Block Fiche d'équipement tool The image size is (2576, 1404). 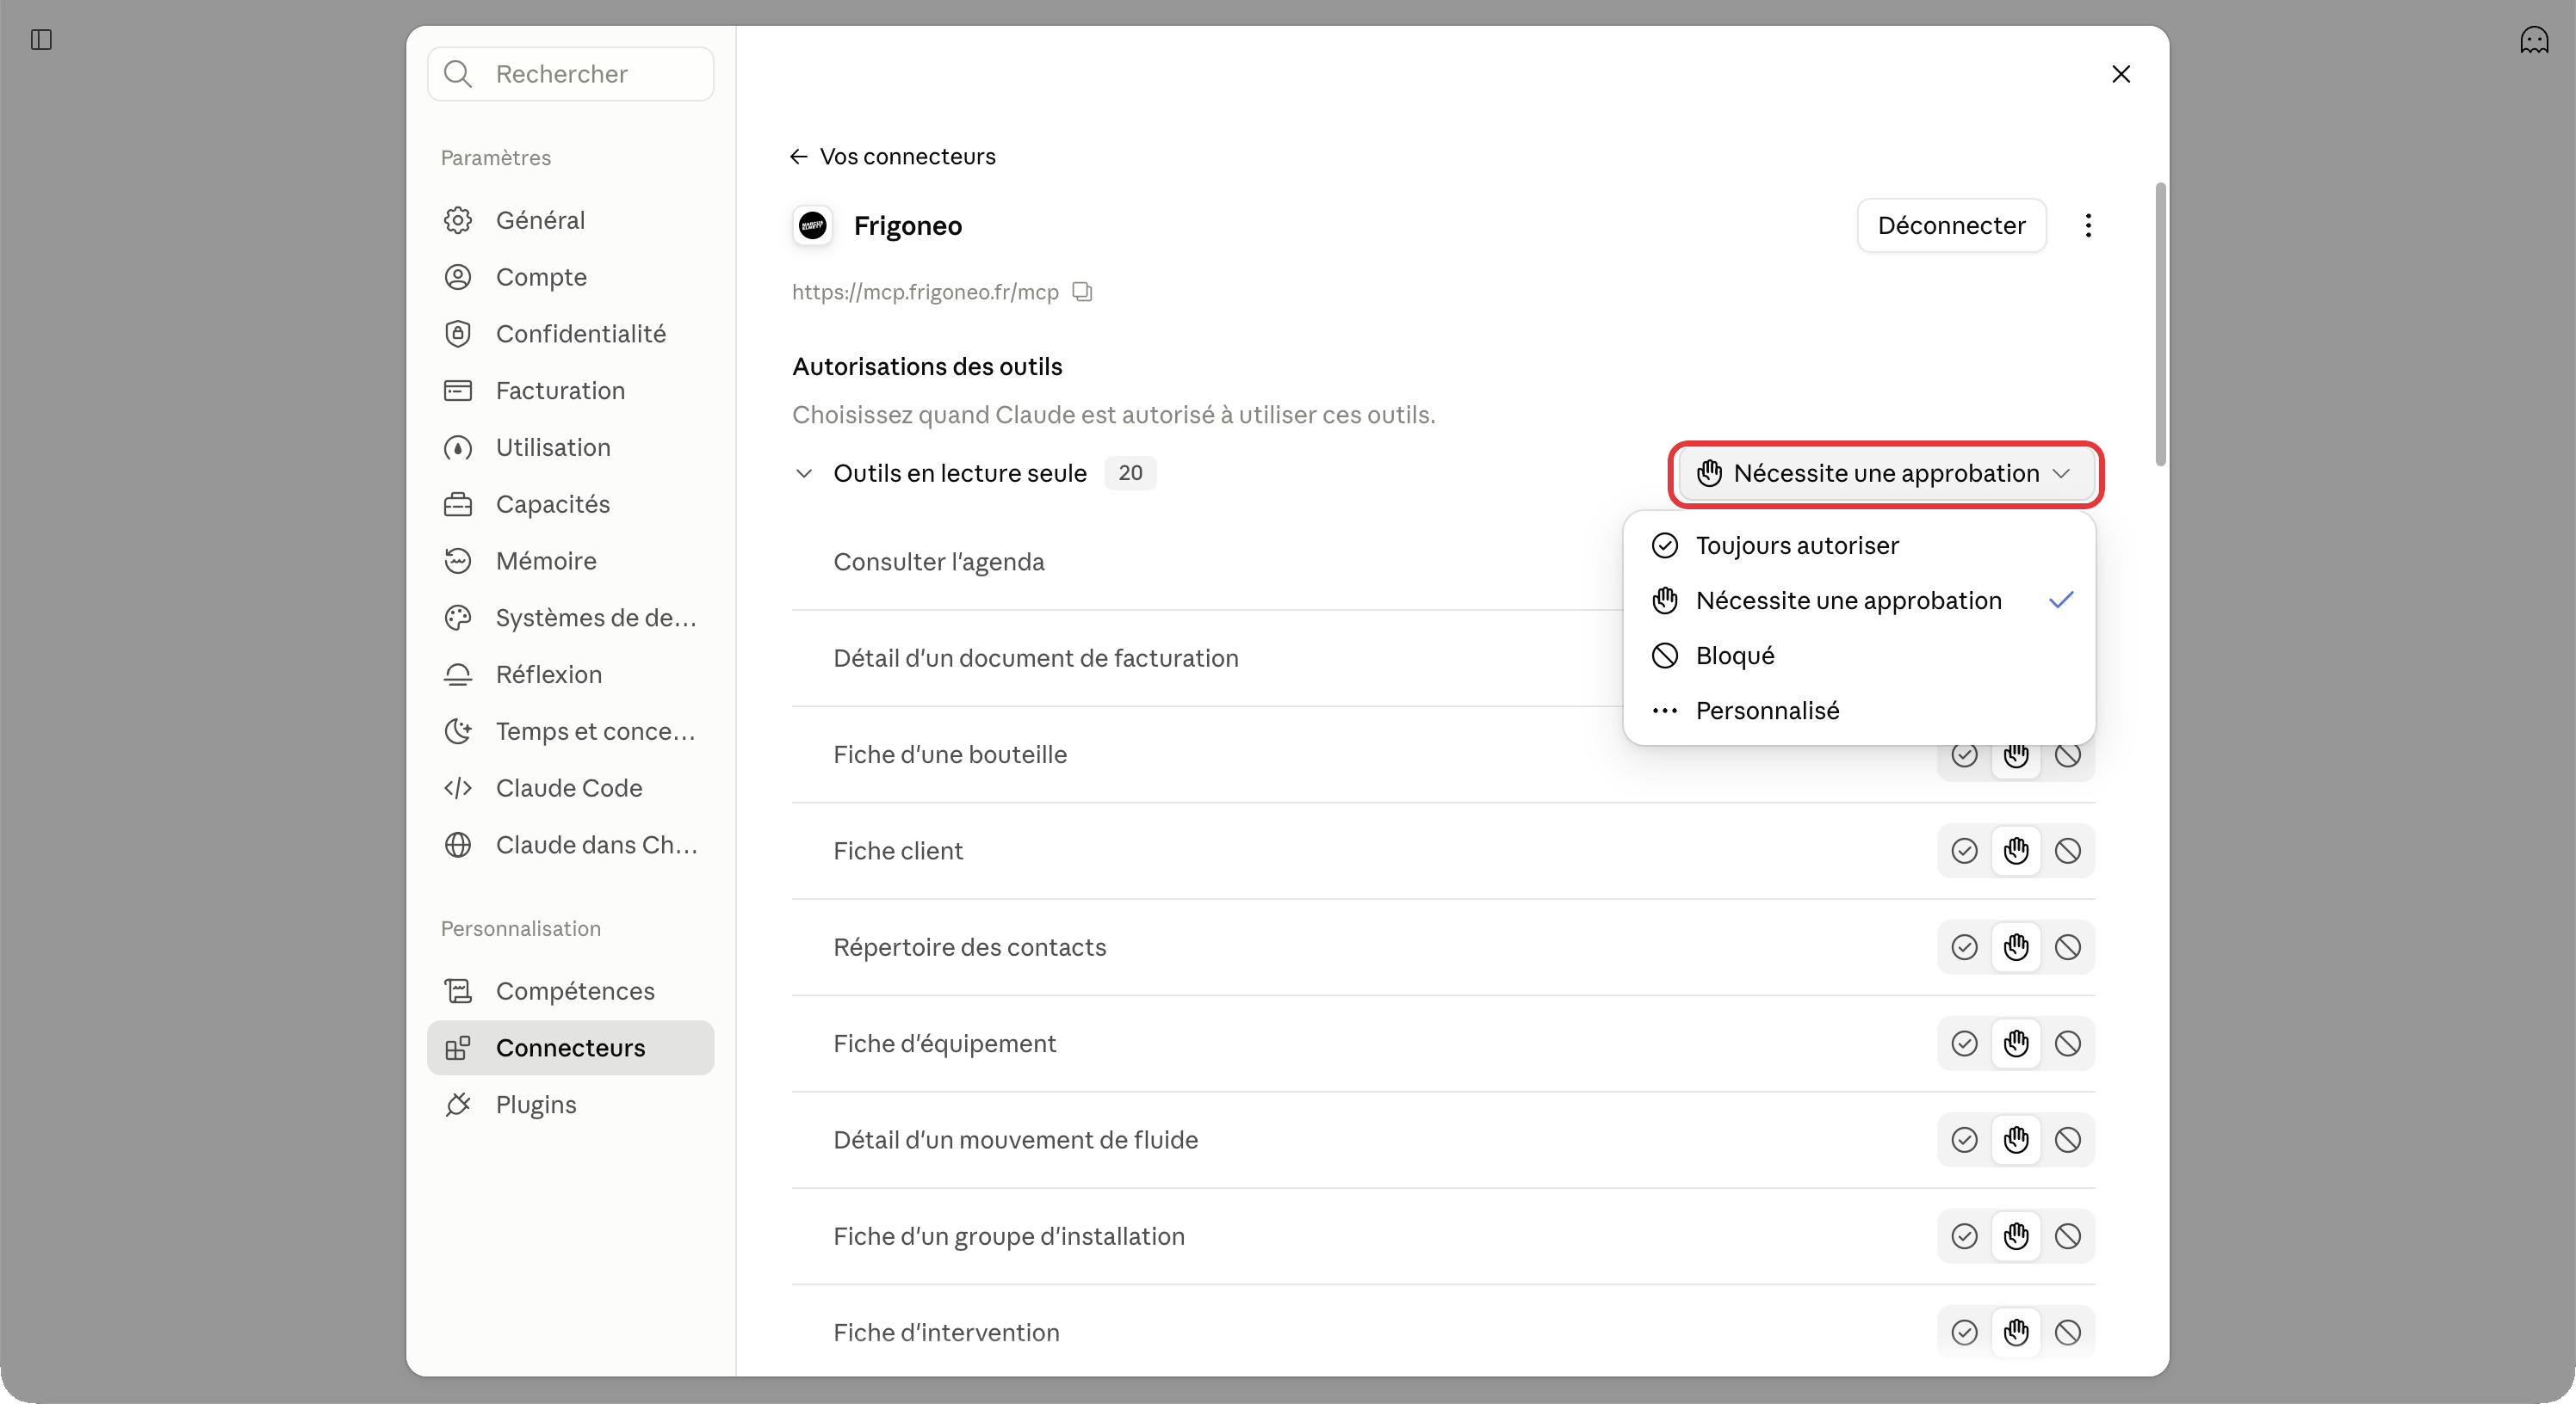tap(2068, 1044)
